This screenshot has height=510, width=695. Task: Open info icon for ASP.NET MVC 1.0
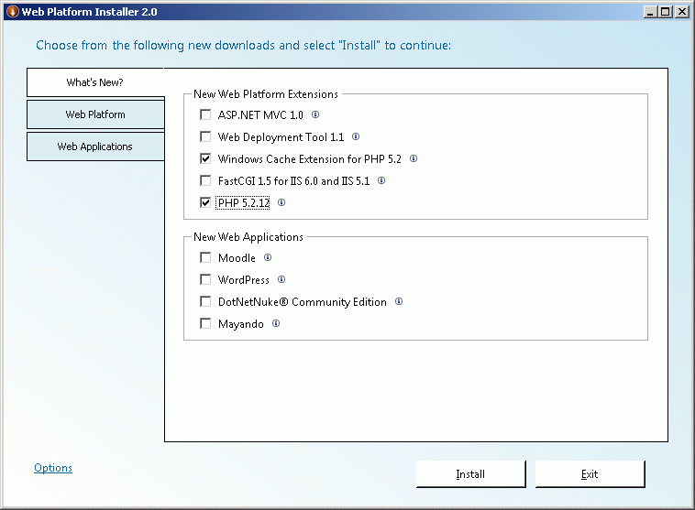coord(315,114)
